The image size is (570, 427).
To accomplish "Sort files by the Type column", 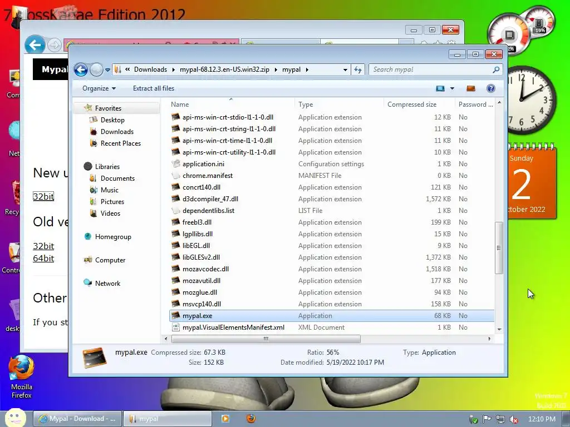I will tap(339, 104).
